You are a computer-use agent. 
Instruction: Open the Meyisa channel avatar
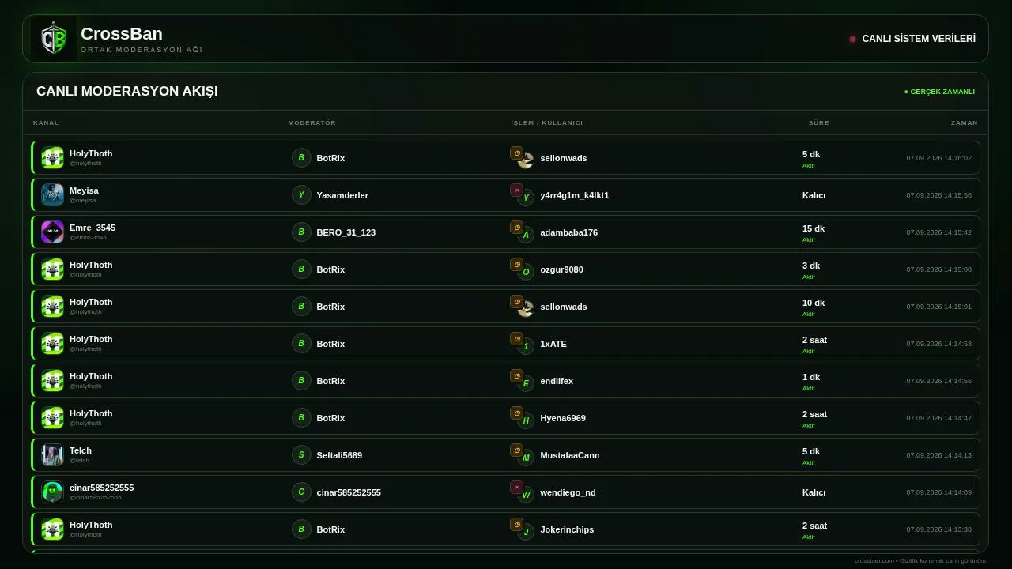click(52, 194)
